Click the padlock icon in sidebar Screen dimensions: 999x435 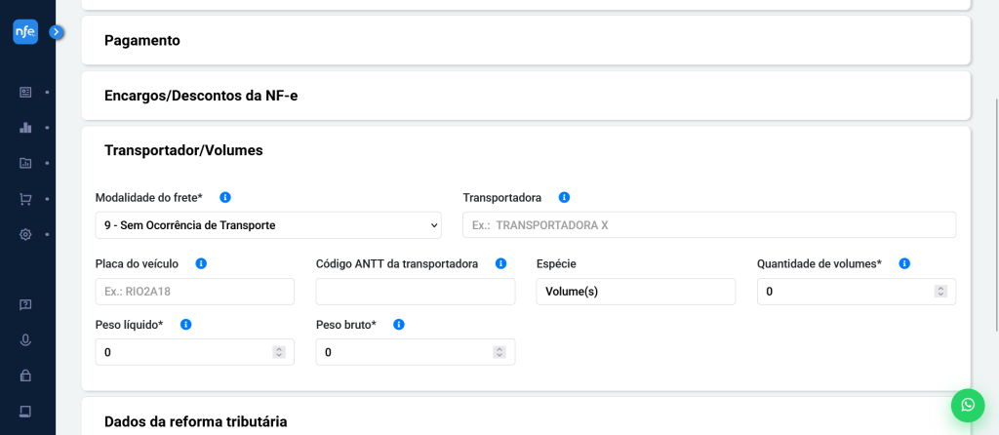tap(25, 375)
